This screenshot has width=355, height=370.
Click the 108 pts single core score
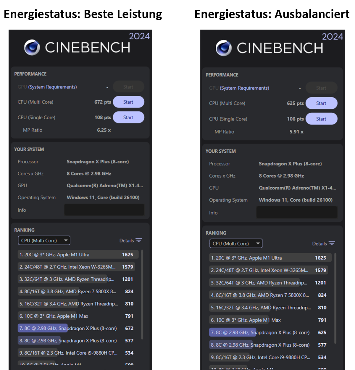[103, 117]
